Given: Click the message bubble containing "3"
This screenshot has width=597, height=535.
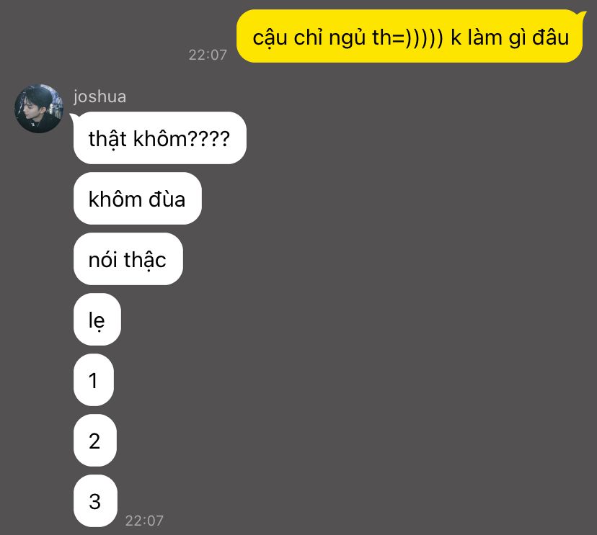Looking at the screenshot, I should [x=95, y=500].
